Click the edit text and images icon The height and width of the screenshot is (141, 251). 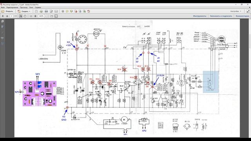coord(51,11)
